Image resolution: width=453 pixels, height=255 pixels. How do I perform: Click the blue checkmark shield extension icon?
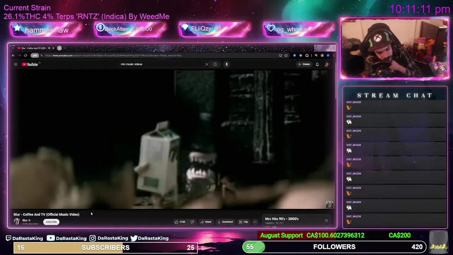coord(328,55)
